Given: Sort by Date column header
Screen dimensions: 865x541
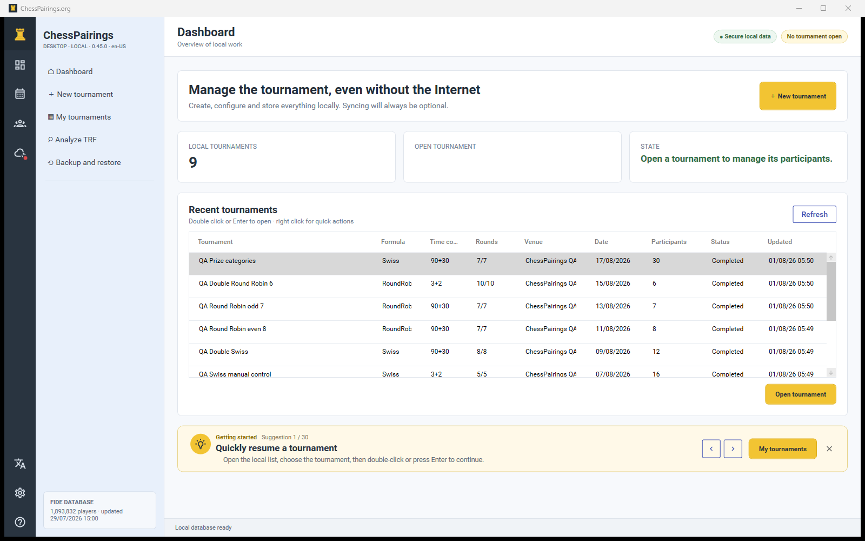Looking at the screenshot, I should 601,242.
